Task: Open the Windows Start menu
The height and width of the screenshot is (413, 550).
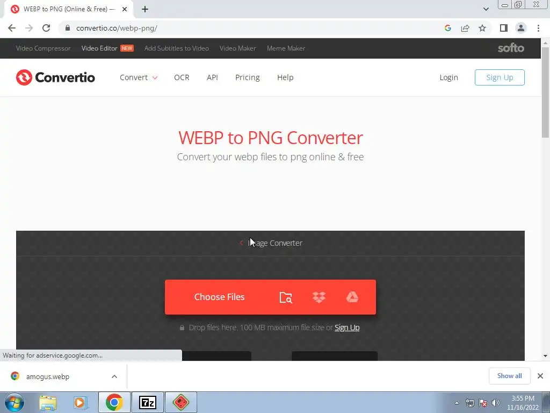Action: tap(14, 402)
